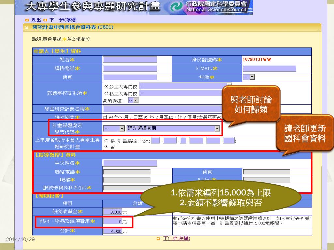Click the 金額 column header
Image resolution: width=334 pixels, height=250 pixels.
coord(137,203)
